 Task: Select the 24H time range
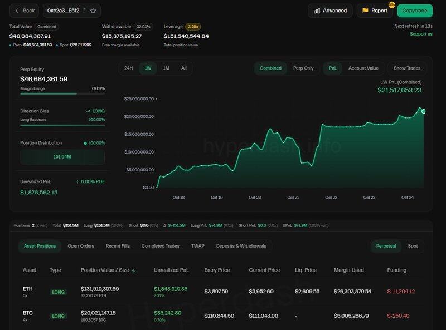pyautogui.click(x=128, y=68)
